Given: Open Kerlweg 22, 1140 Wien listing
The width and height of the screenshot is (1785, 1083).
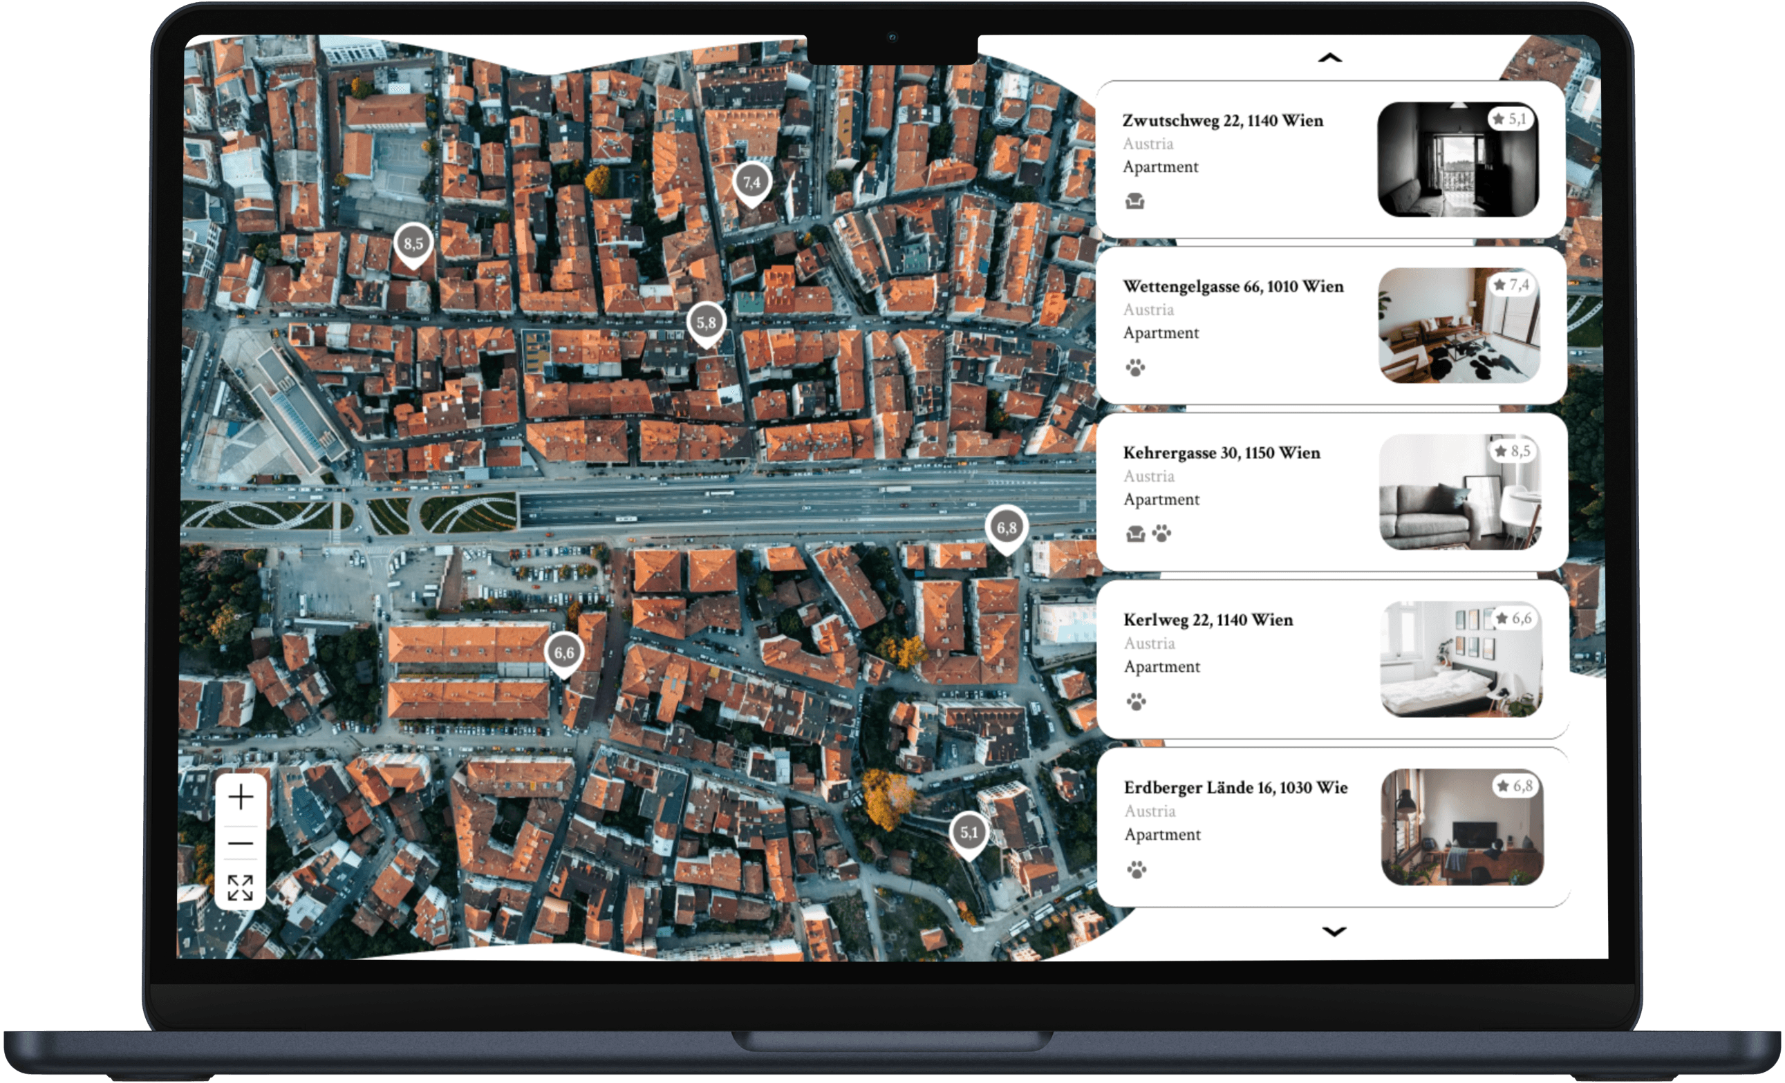Looking at the screenshot, I should (x=1208, y=620).
